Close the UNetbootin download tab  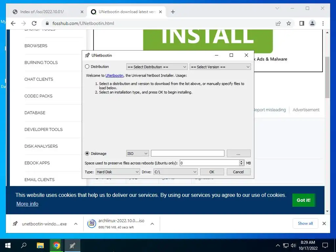(x=160, y=12)
